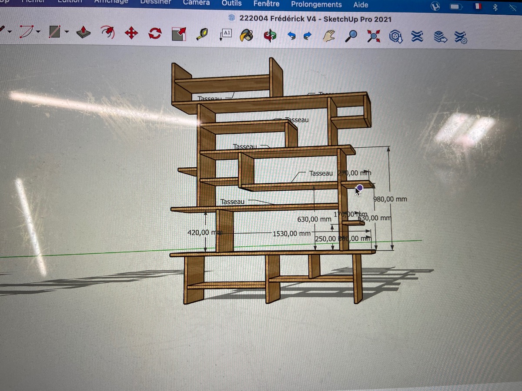Click the Bluetooth icon in menu bar
Image resolution: width=522 pixels, height=391 pixels.
(495, 7)
